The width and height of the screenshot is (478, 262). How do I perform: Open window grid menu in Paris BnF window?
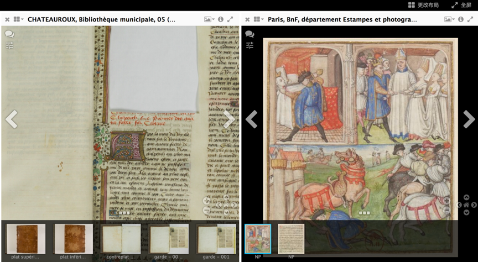point(258,19)
